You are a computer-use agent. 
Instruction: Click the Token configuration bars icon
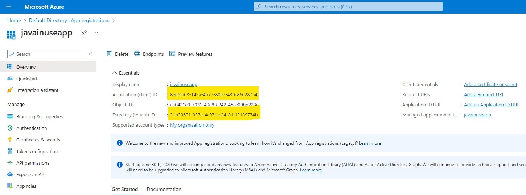(x=10, y=151)
